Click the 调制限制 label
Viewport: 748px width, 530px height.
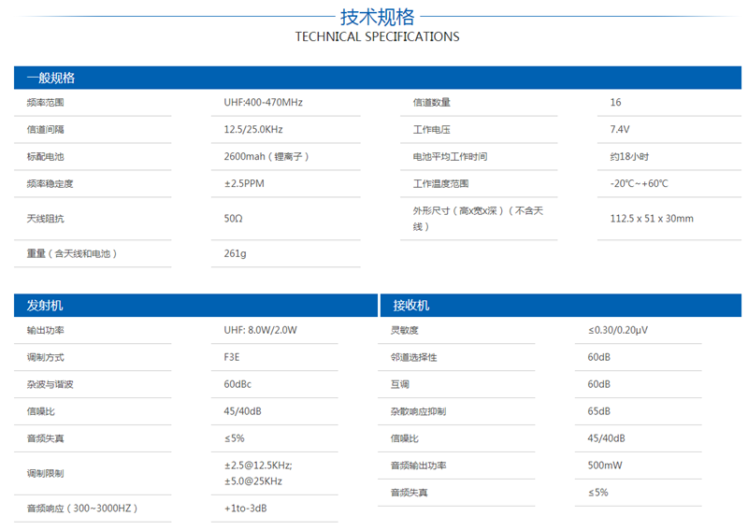(45, 474)
